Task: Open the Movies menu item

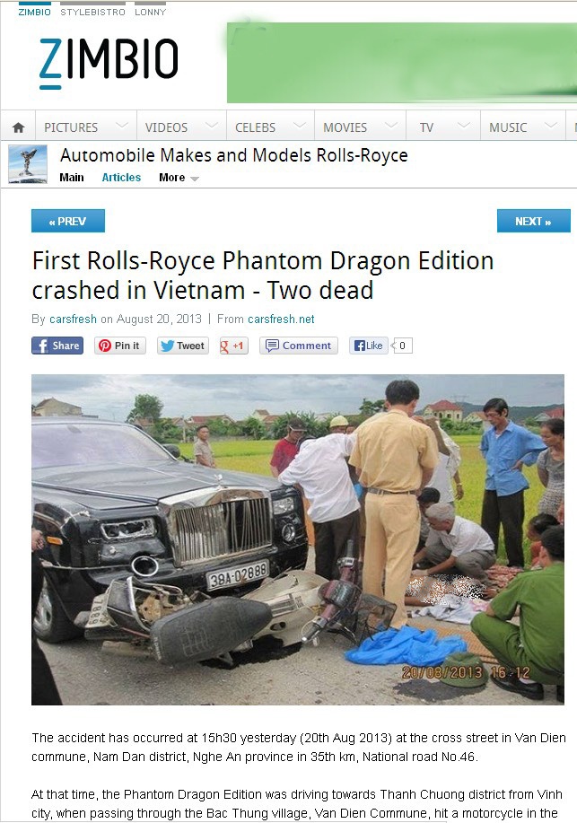Action: 345,127
